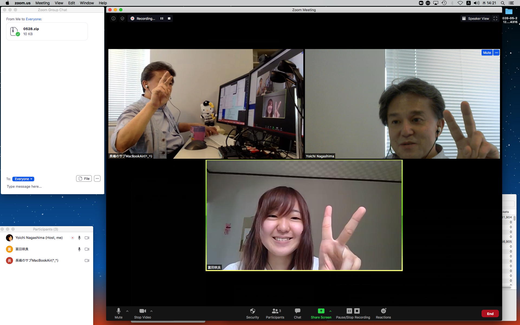Image resolution: width=520 pixels, height=325 pixels.
Task: Click the red End button
Action: tap(490, 314)
